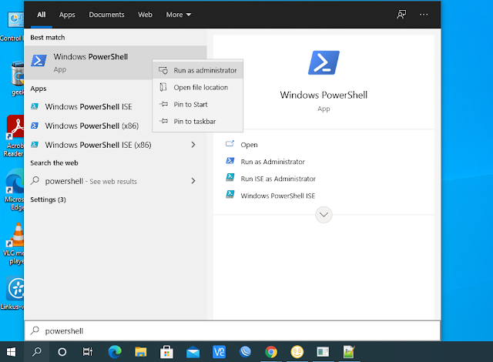
Task: Launch Google Chrome from taskbar
Action: 271,352
